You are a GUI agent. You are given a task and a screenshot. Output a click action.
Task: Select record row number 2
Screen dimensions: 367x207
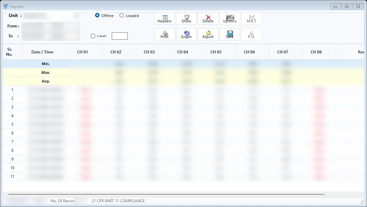click(183, 98)
